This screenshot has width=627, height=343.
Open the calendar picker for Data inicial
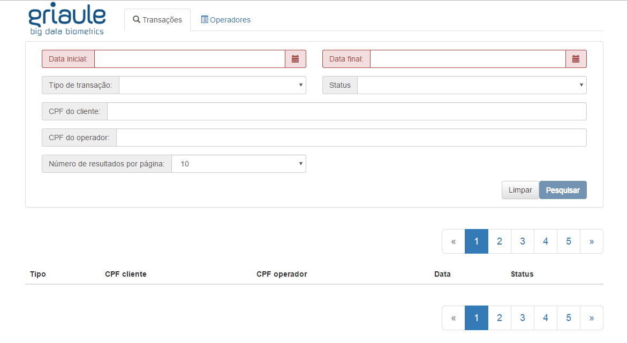[x=296, y=59]
